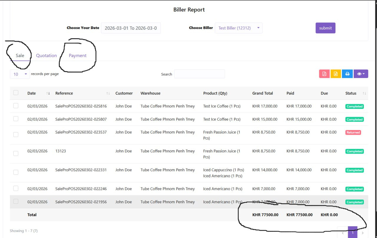Tick the checkbox for SaleProPOS20260302-022331
The image size is (377, 238).
16,172
